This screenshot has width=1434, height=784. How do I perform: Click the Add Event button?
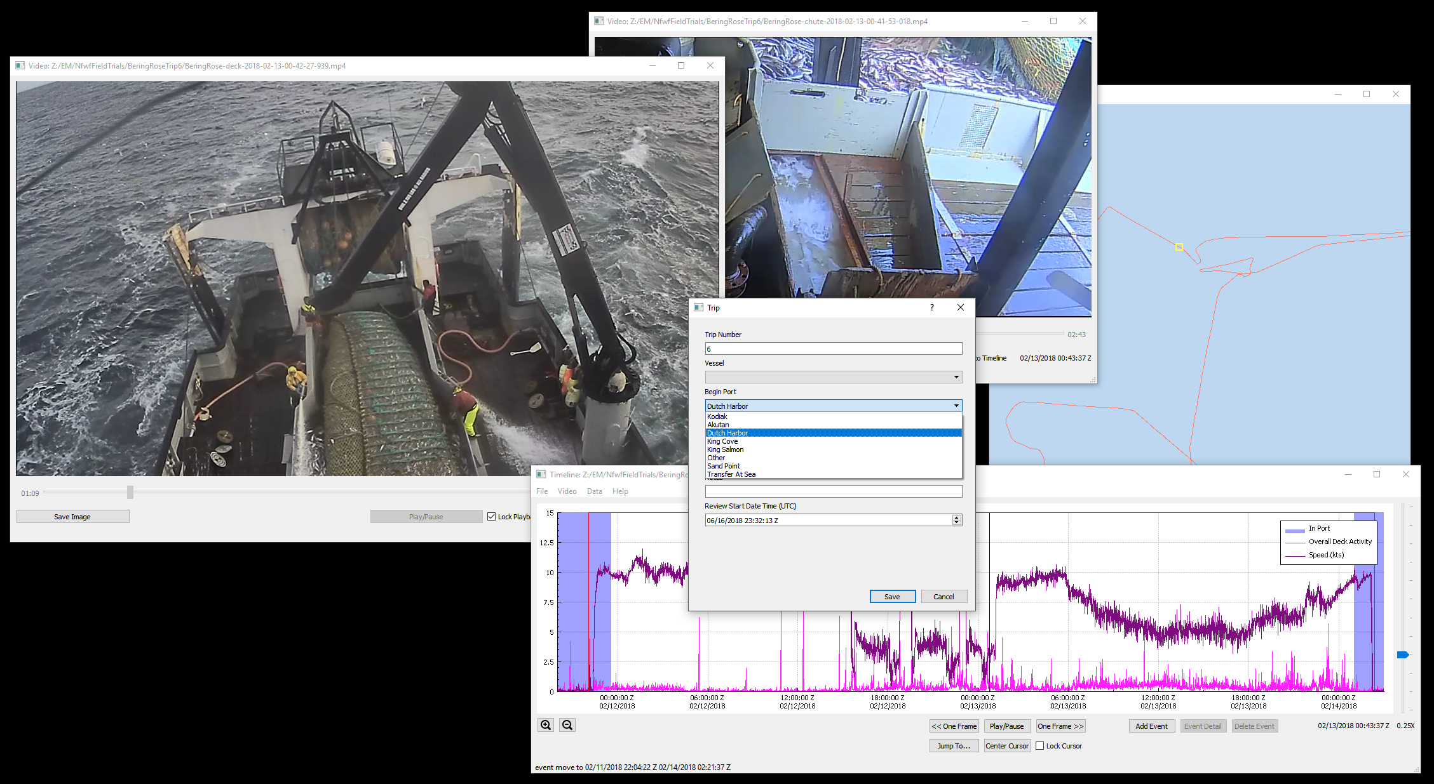point(1151,726)
